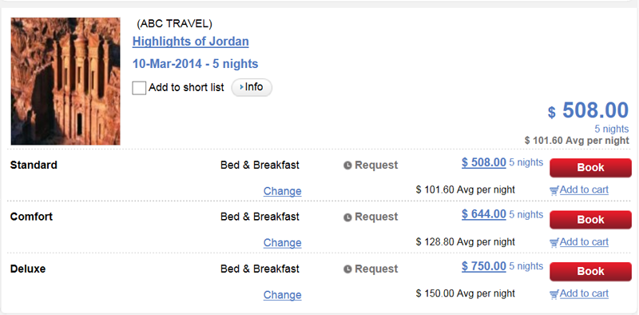Screen dimensions: 639x315
Task: Click the clock Request icon for Comfort
Action: (x=347, y=217)
